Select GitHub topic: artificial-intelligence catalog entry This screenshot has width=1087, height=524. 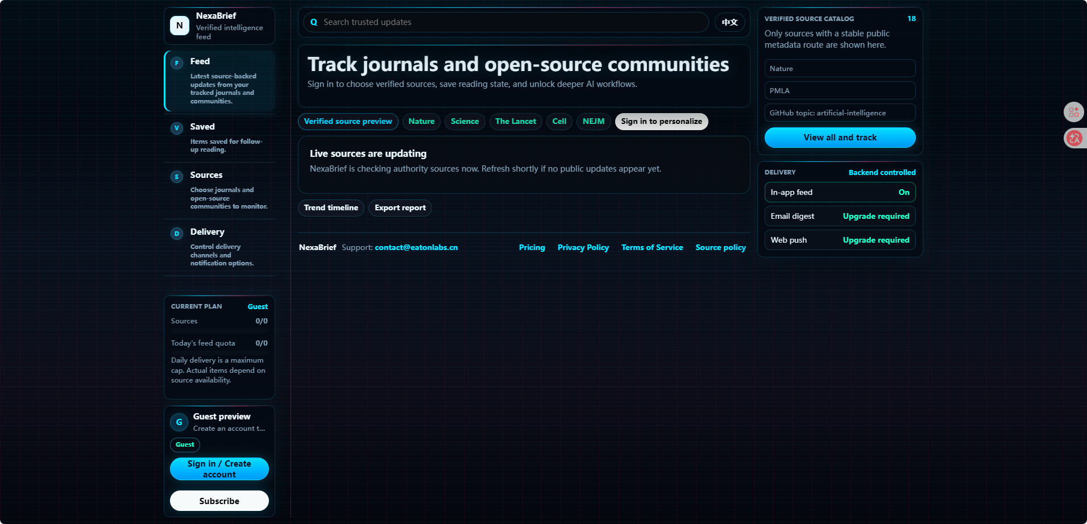840,113
